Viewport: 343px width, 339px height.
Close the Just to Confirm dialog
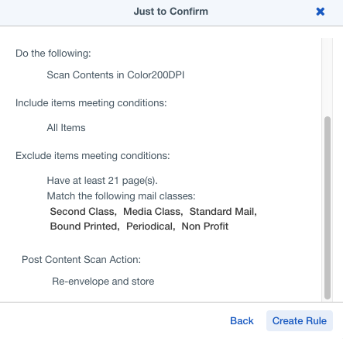321,12
